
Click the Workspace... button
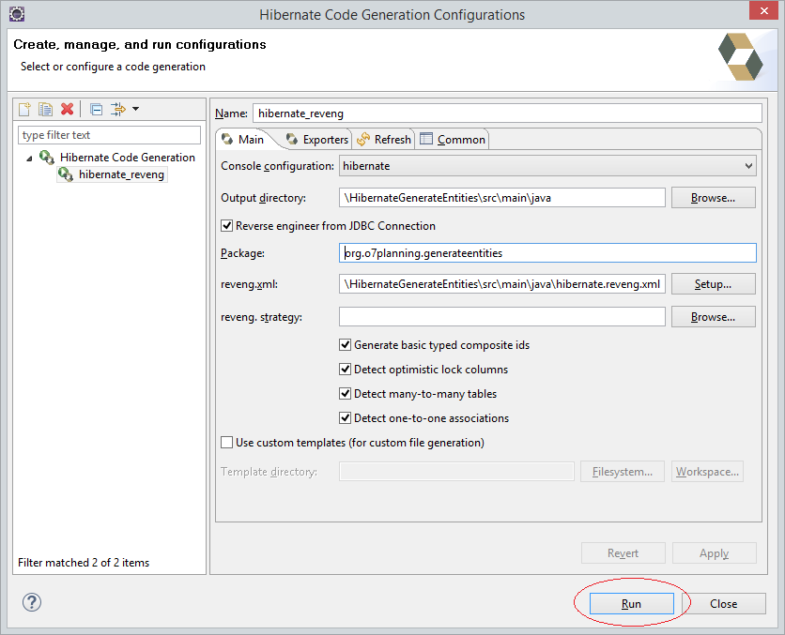[707, 472]
